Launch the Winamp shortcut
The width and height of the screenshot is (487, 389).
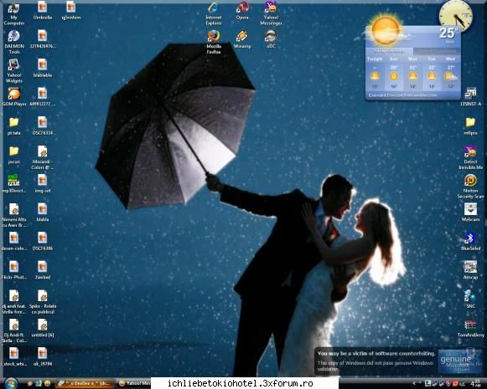click(242, 39)
